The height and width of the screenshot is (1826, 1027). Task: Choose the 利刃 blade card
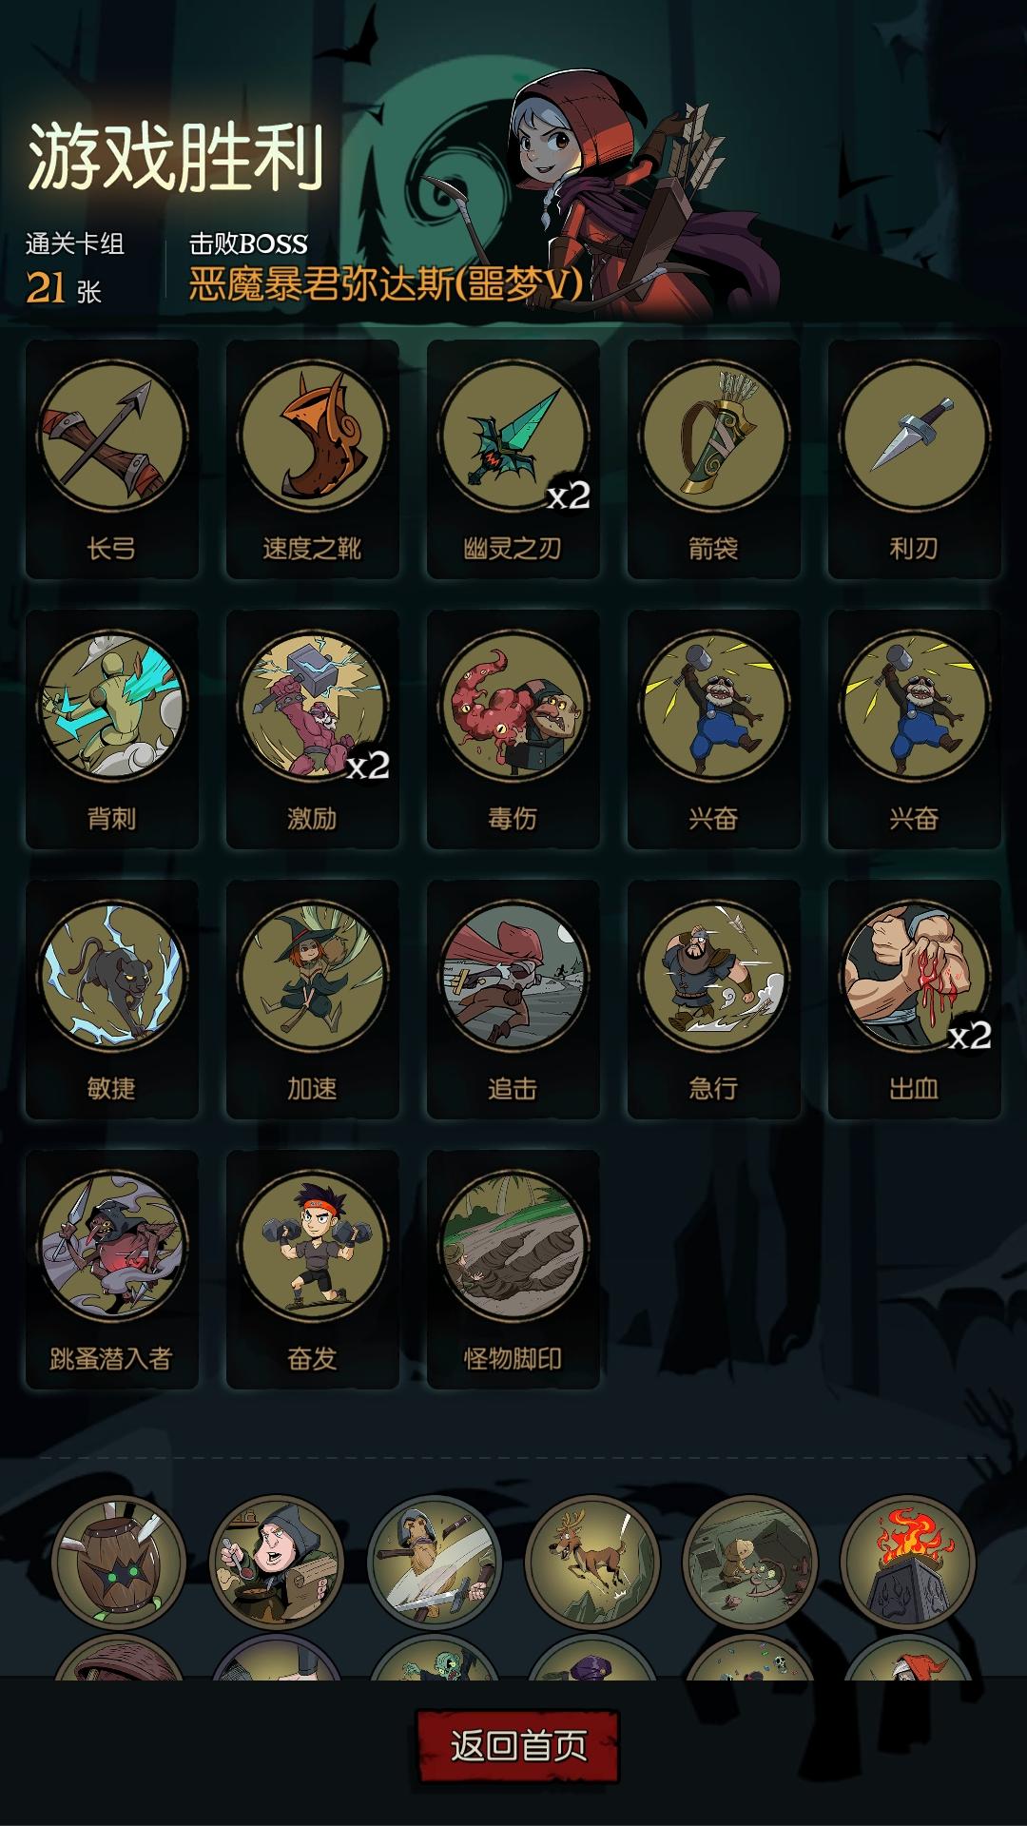[915, 459]
